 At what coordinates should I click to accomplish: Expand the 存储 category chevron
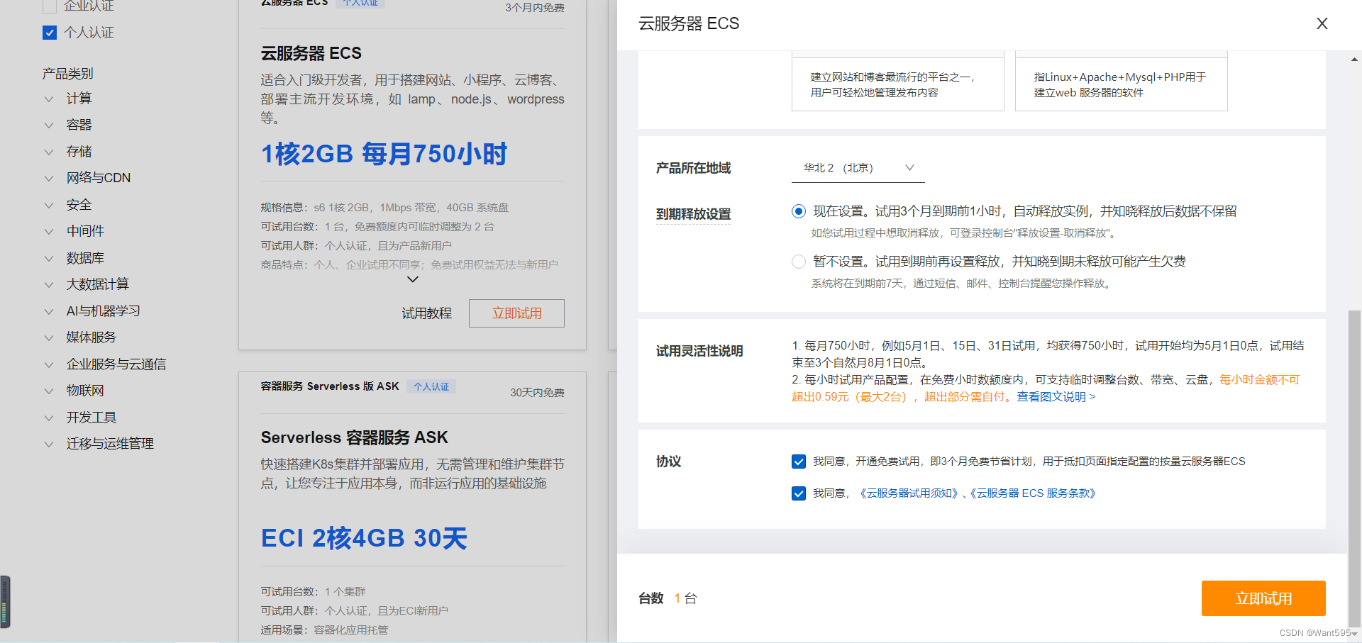coord(49,152)
